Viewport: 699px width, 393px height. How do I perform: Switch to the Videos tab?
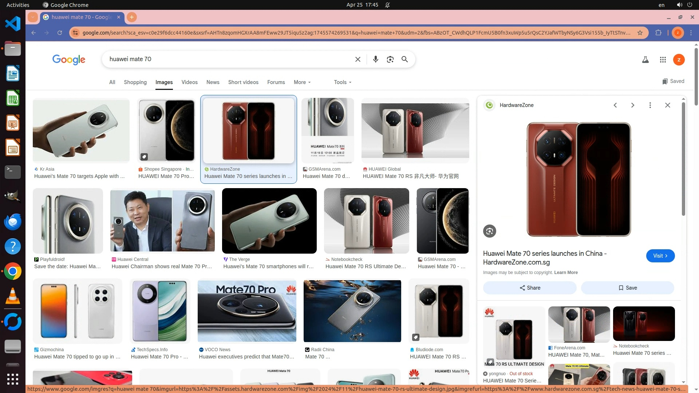189,82
